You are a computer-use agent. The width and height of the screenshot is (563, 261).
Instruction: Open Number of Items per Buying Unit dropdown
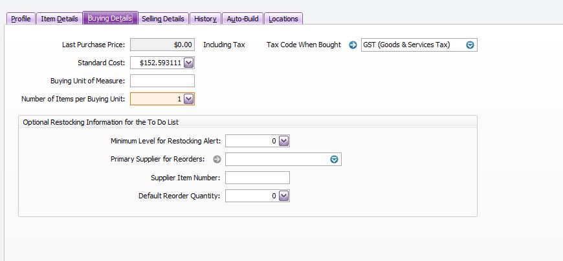click(188, 99)
